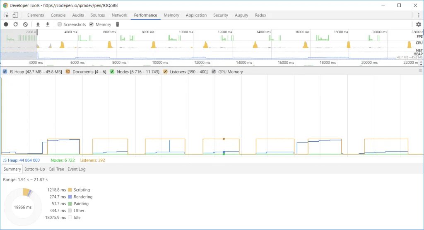Click the Other legend color swatch
Viewport: 424px width, 230px height.
70,211
